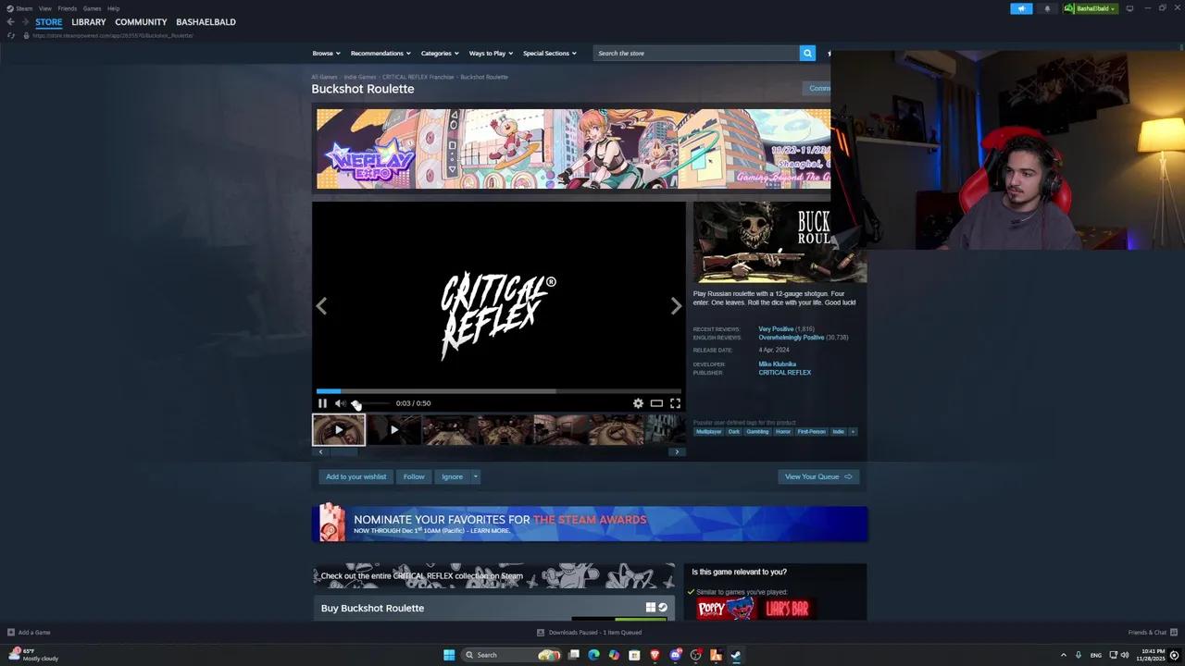Screen dimensions: 1185x666
Task: Mute the trailer volume icon
Action: [x=340, y=402]
